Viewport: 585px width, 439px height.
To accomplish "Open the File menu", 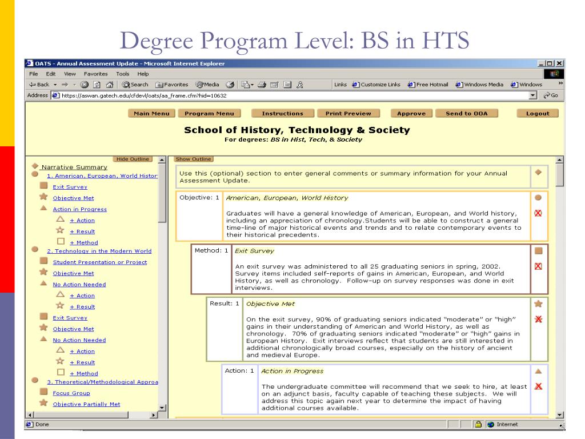I will 34,74.
